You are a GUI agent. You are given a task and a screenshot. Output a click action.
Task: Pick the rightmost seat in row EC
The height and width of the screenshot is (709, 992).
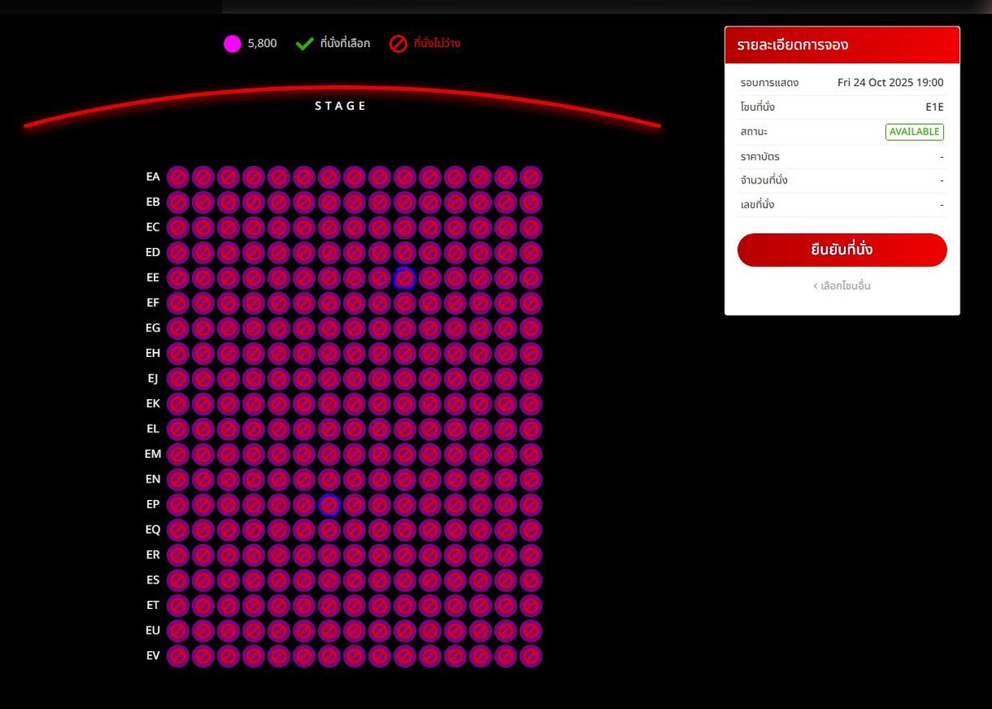(x=531, y=227)
